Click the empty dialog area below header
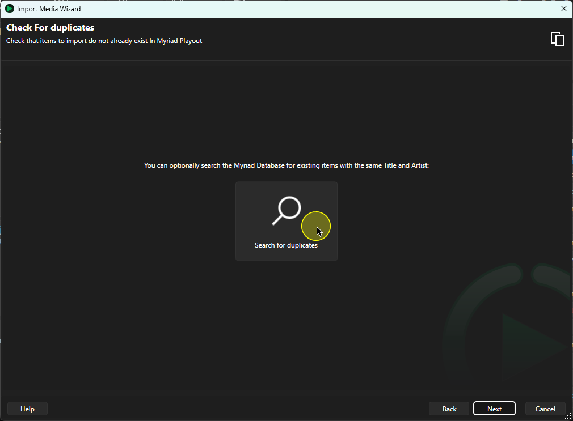The image size is (573, 421). 286,109
